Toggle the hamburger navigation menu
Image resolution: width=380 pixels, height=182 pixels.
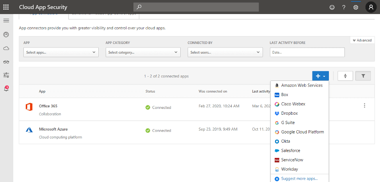point(6,21)
